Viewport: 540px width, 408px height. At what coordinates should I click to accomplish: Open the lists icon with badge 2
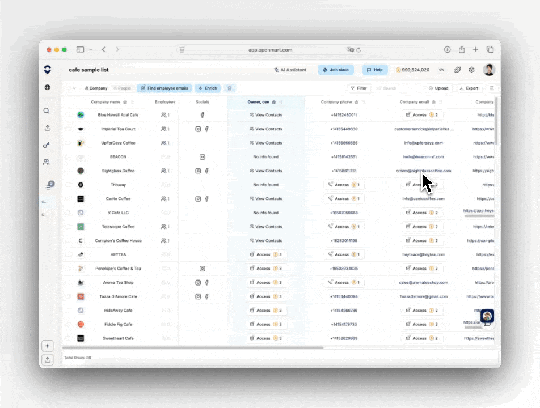click(x=49, y=185)
